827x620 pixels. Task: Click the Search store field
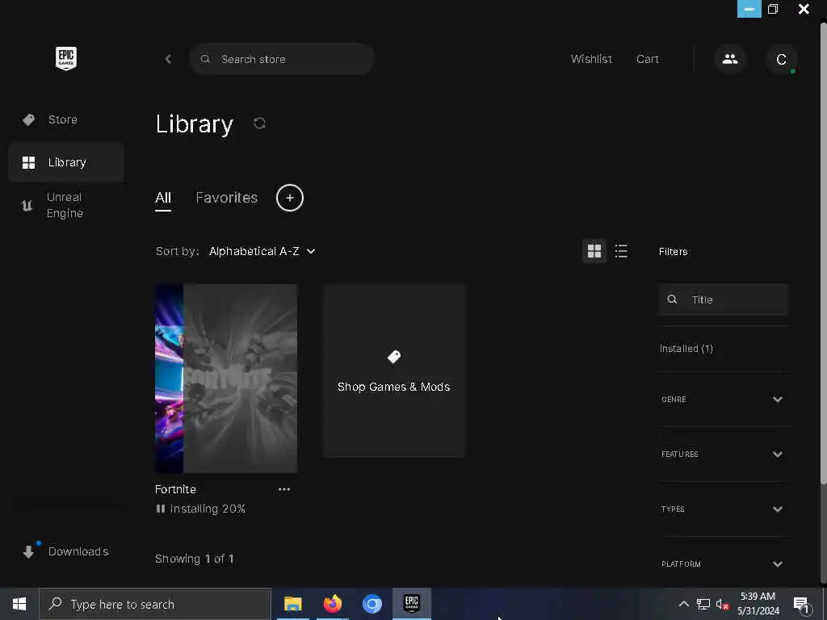(x=282, y=59)
